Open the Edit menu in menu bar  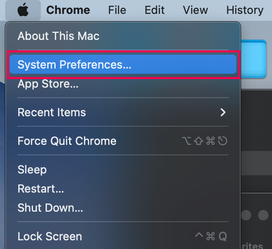tap(154, 10)
